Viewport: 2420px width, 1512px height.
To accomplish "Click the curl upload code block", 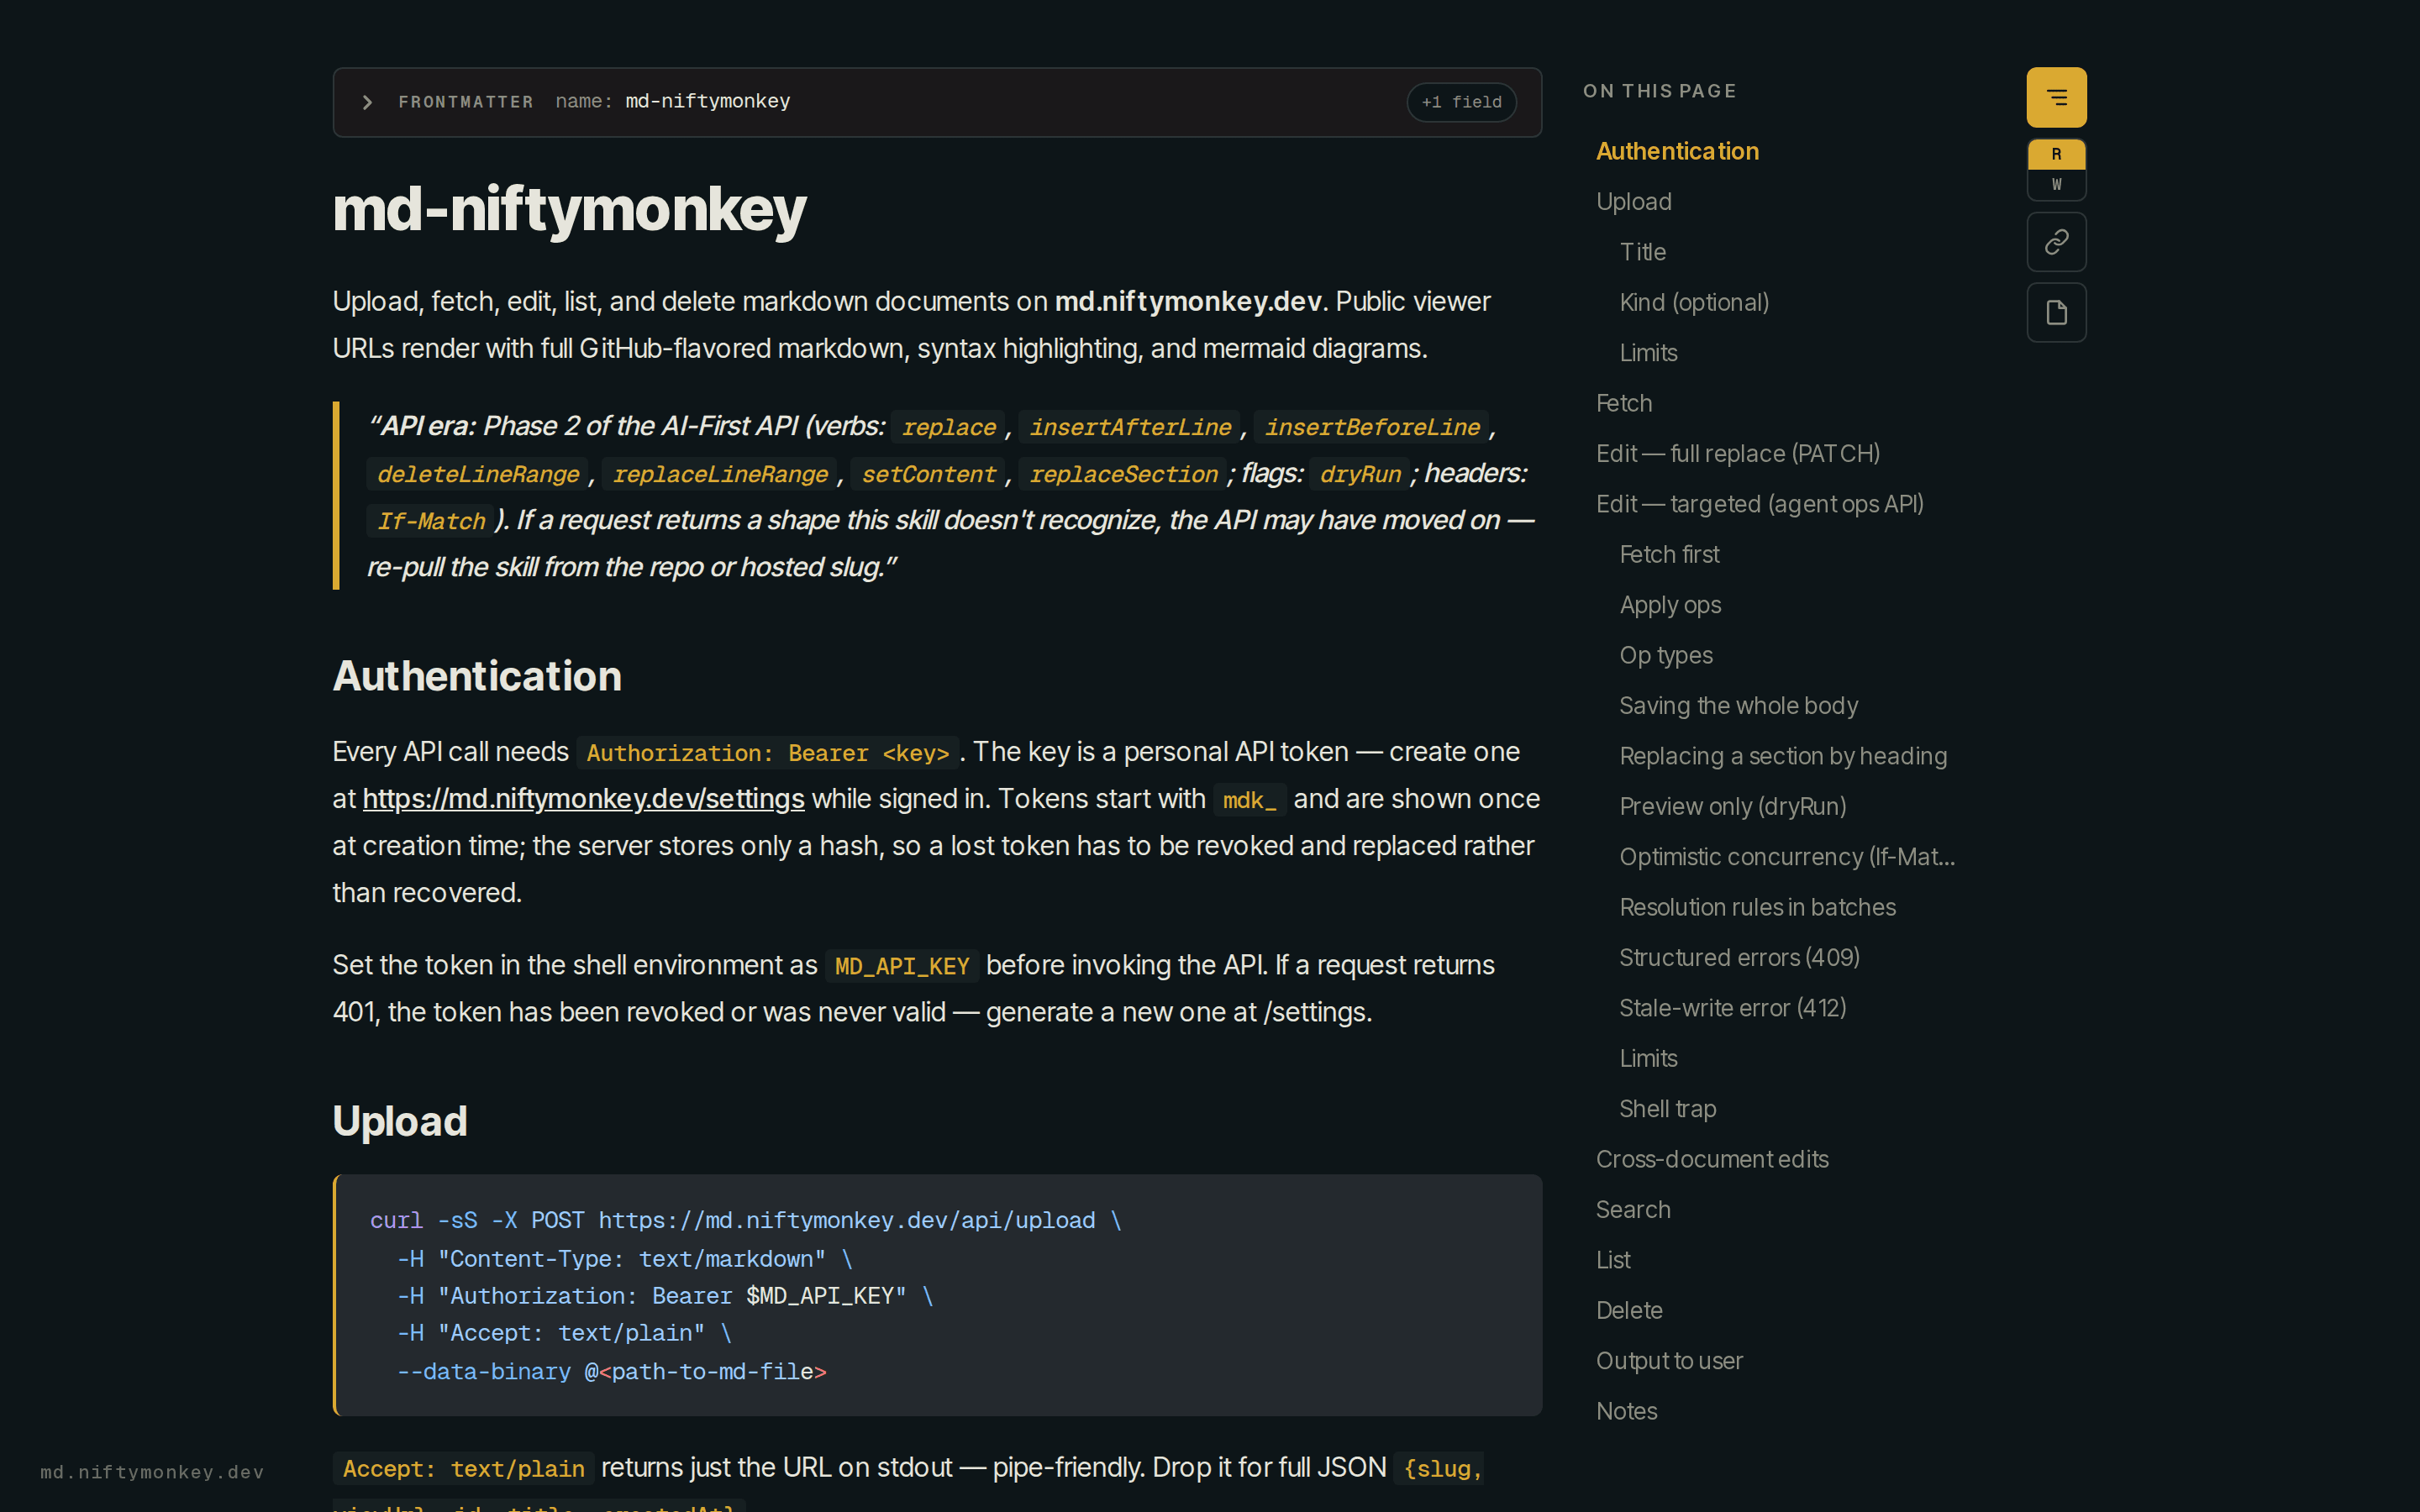I will (x=937, y=1295).
